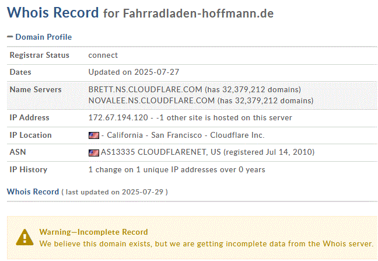Screen dimensions: 378x261
Task: Select the 'connect' registrar status value
Action: tap(103, 55)
